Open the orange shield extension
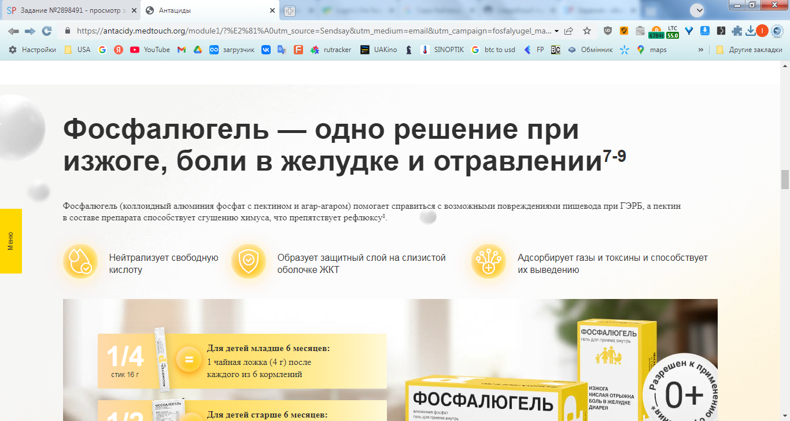 click(624, 31)
